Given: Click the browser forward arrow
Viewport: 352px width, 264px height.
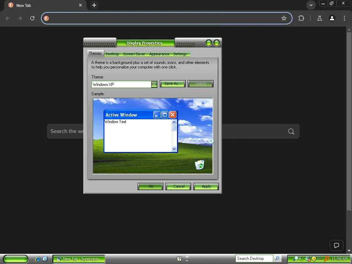Looking at the screenshot, I should (x=20, y=18).
